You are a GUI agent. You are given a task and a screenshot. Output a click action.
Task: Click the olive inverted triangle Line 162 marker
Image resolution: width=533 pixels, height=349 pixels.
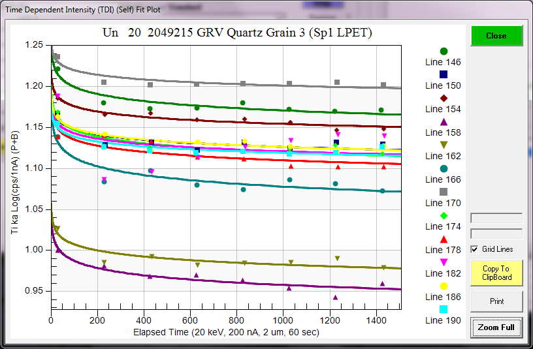point(444,145)
